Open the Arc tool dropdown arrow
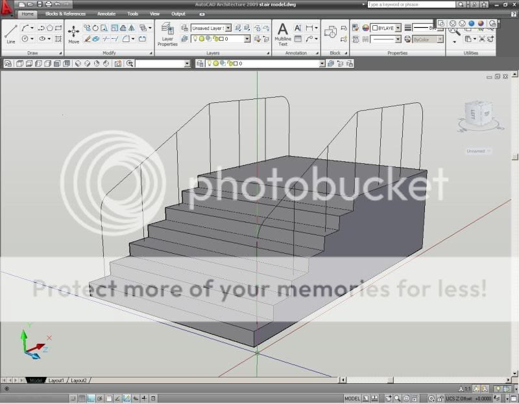This screenshot has width=519, height=404. 32,28
